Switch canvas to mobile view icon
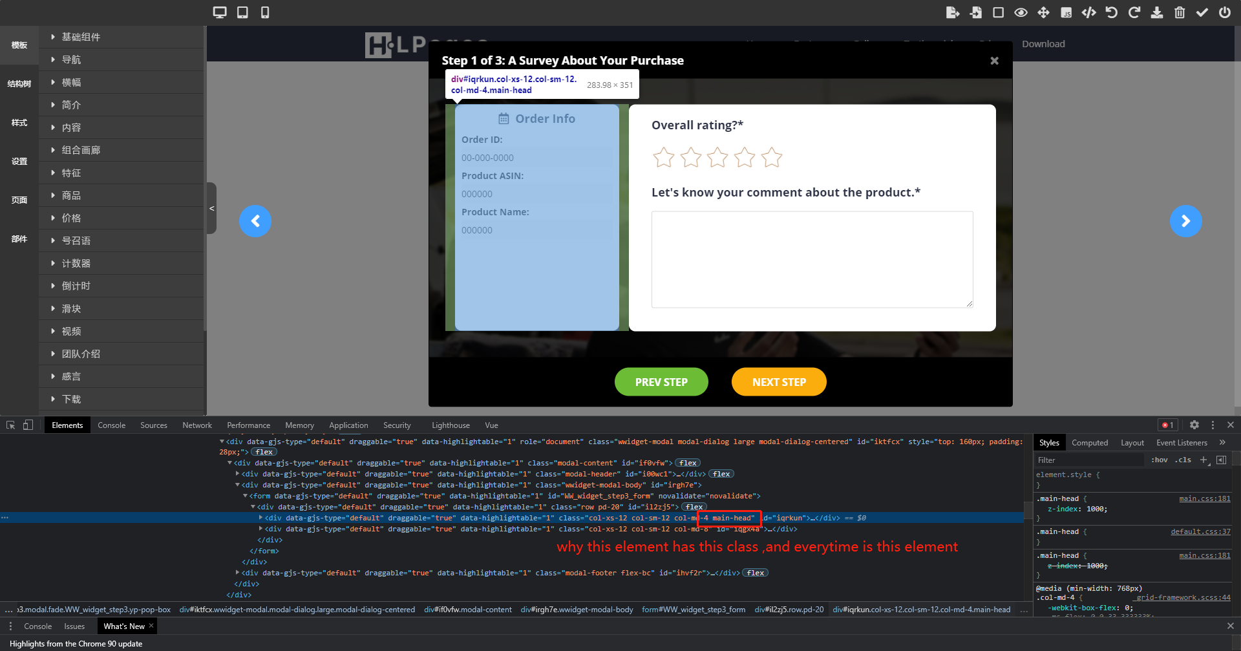This screenshot has height=651, width=1241. tap(264, 12)
